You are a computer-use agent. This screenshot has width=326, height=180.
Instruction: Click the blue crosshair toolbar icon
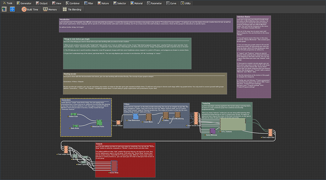point(12,9)
